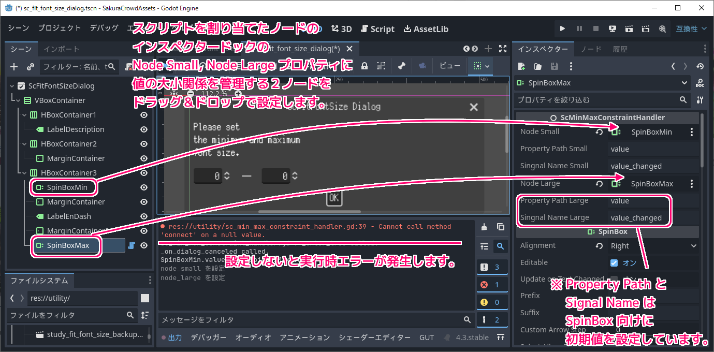This screenshot has height=352, width=714.
Task: Open the Alignment dropdown set to Right
Action: pyautogui.click(x=653, y=246)
